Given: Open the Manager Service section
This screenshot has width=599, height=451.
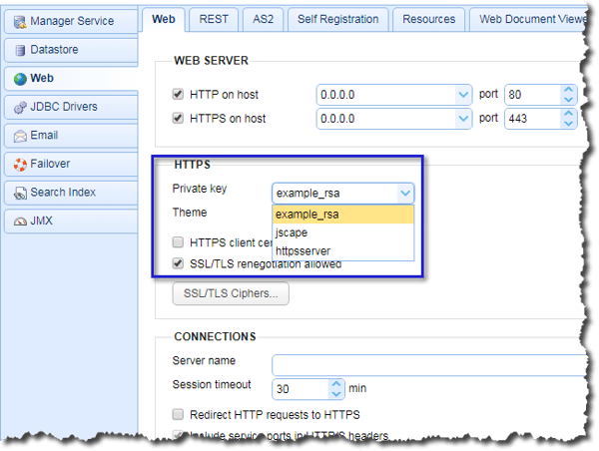Looking at the screenshot, I should click(x=71, y=21).
